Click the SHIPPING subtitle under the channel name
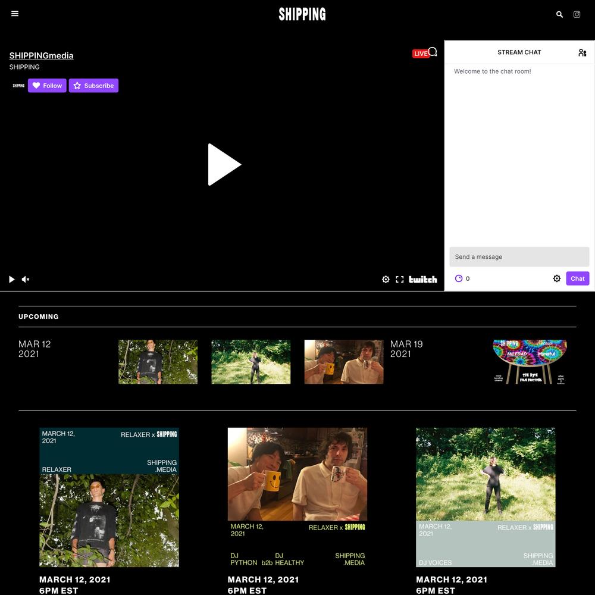 (x=24, y=67)
